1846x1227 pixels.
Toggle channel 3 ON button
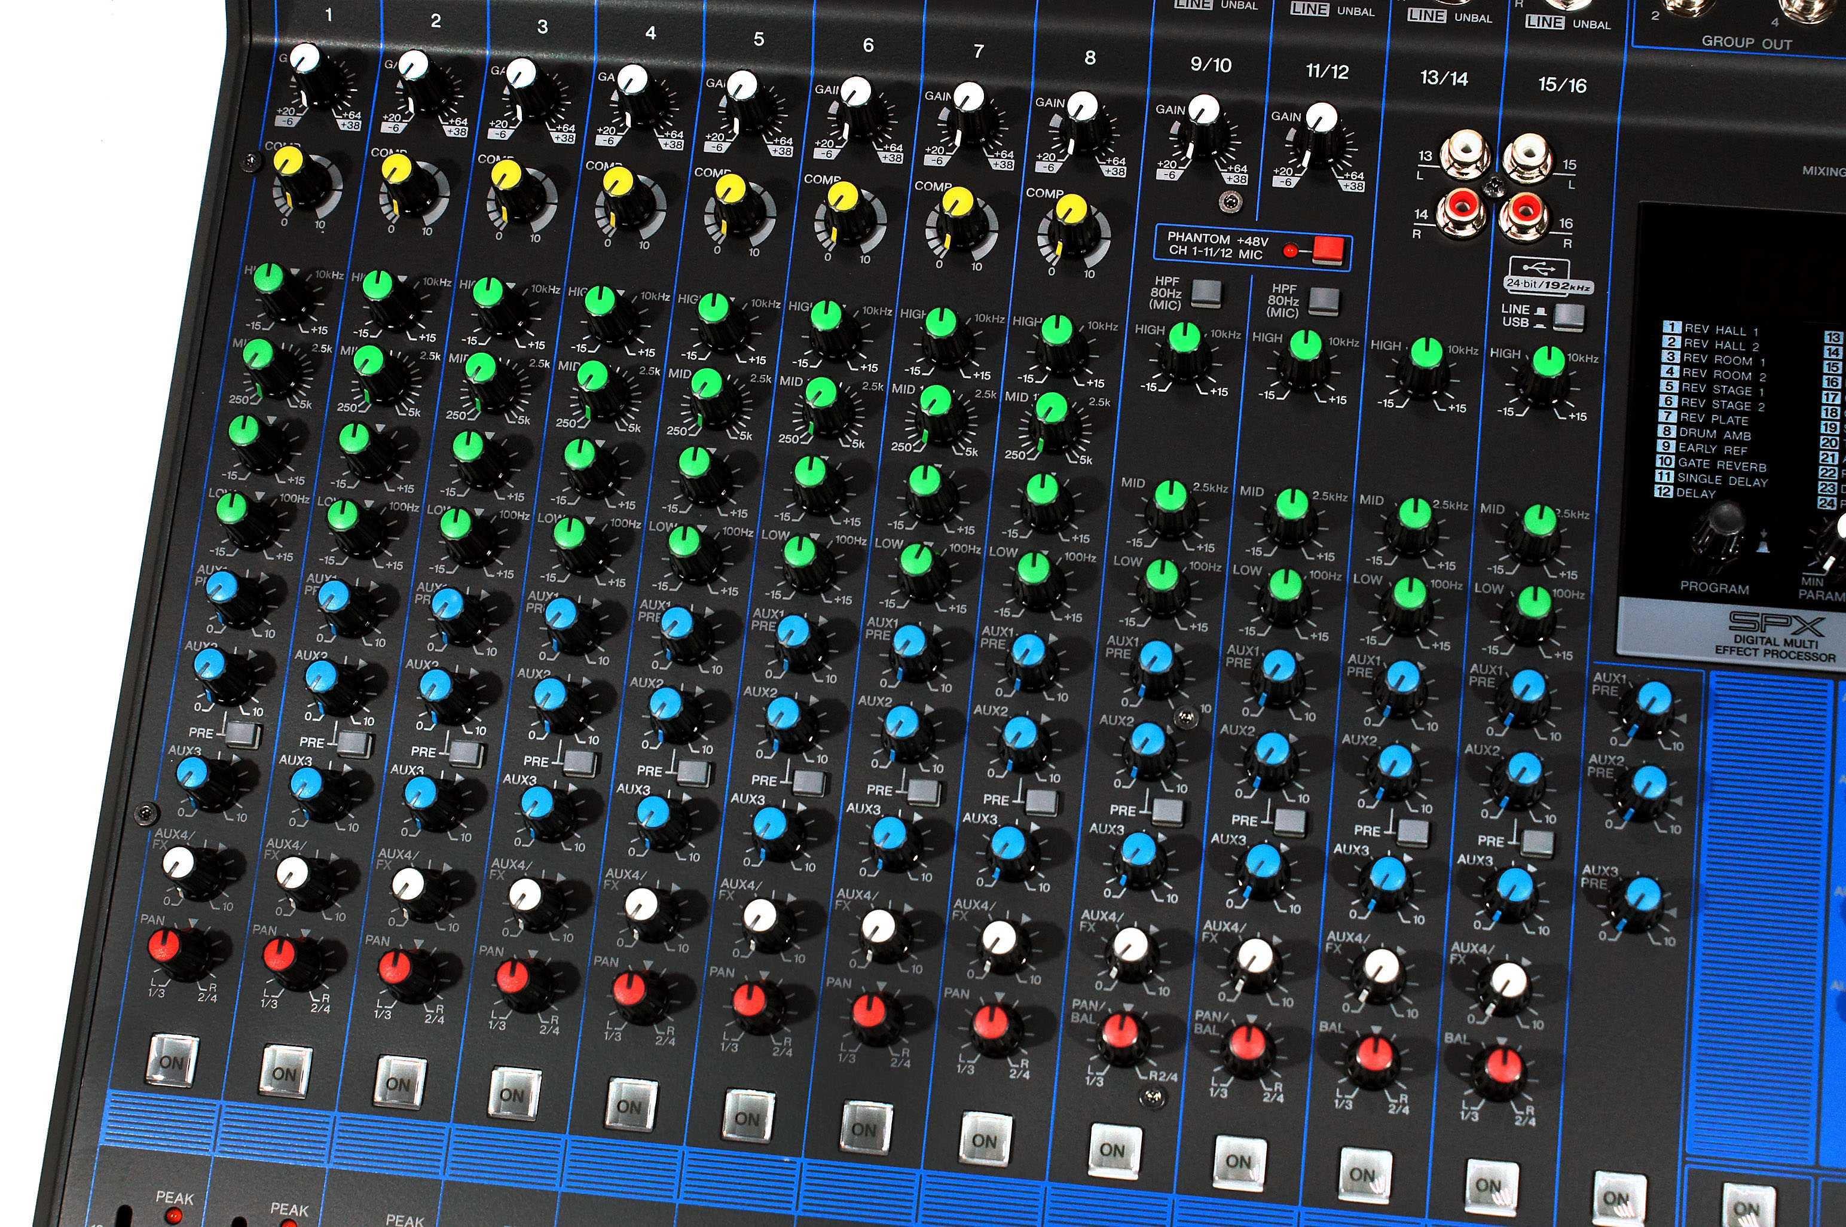tap(399, 1083)
